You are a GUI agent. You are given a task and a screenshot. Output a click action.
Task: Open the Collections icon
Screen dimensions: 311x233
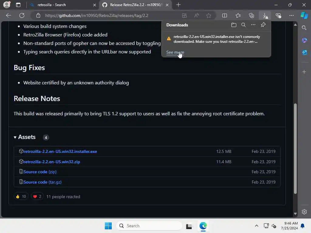[251, 15]
